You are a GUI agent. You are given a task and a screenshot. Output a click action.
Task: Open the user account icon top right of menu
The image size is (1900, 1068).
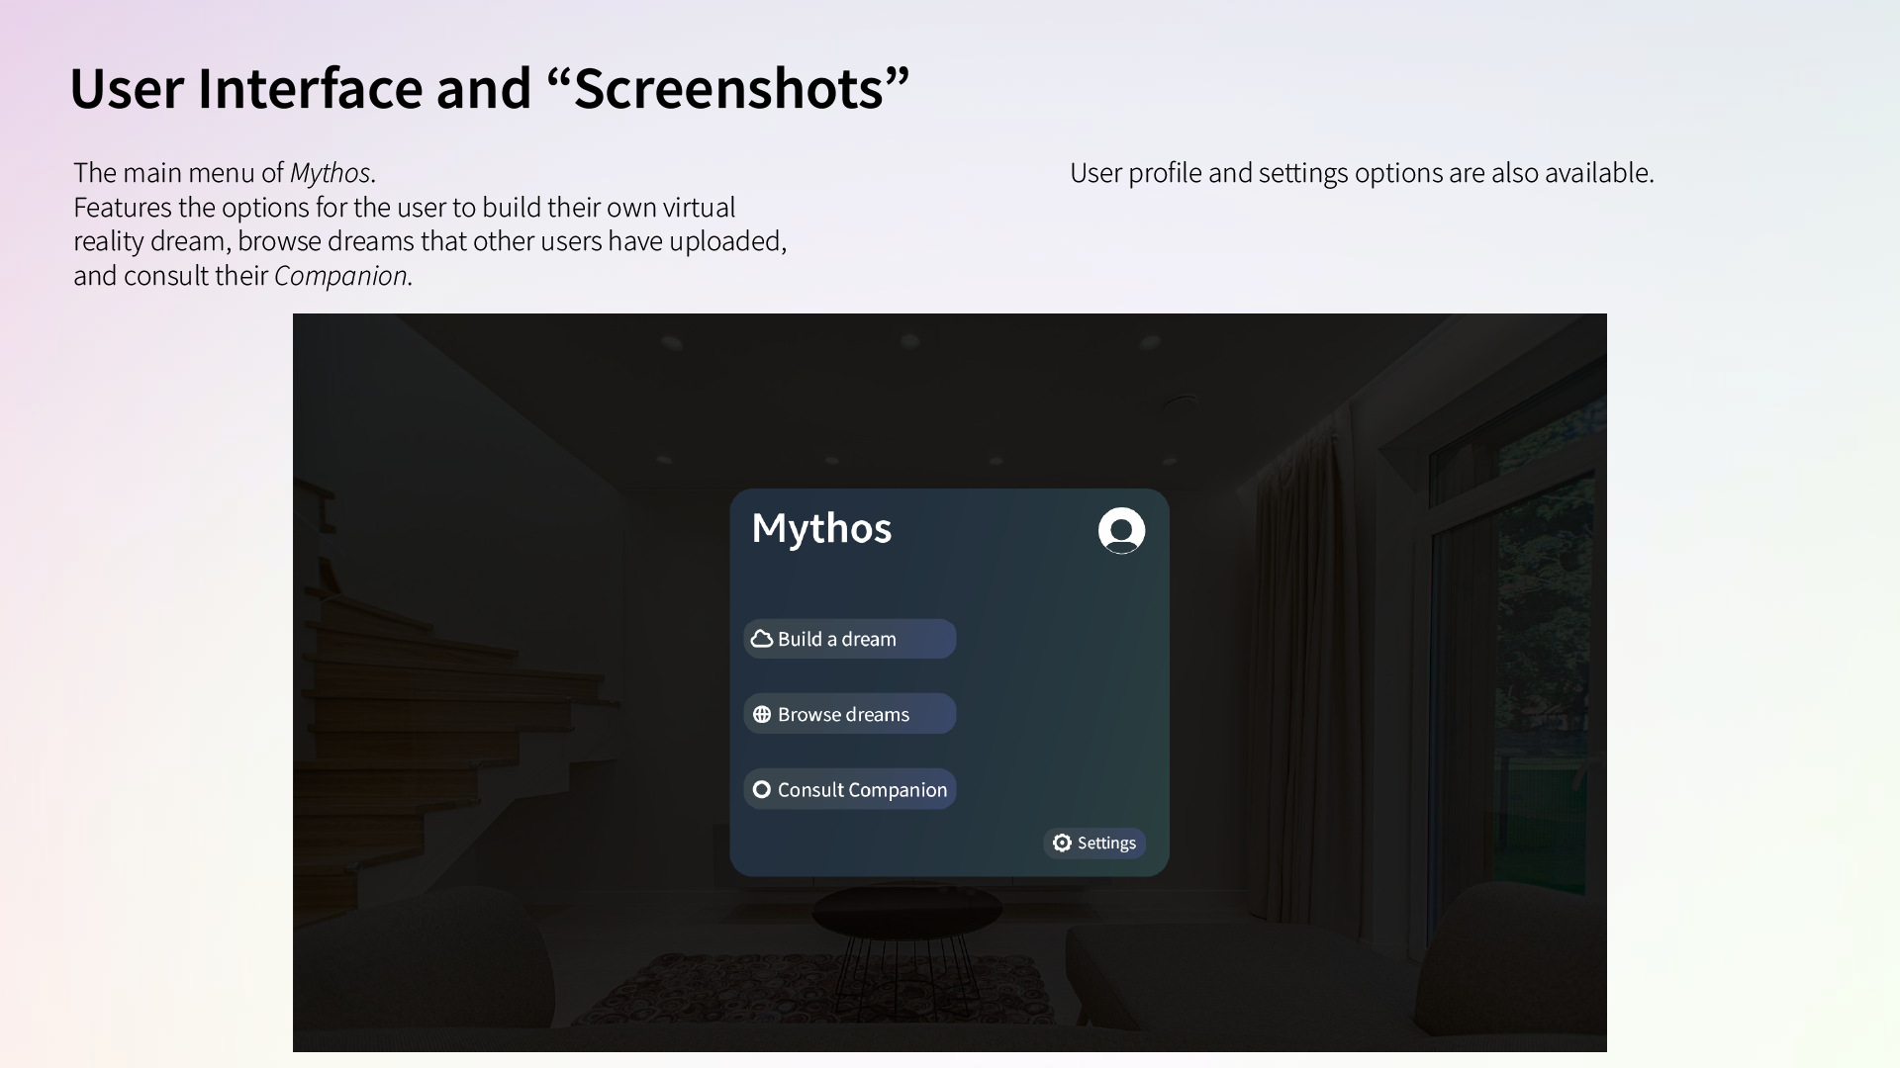[x=1120, y=530]
